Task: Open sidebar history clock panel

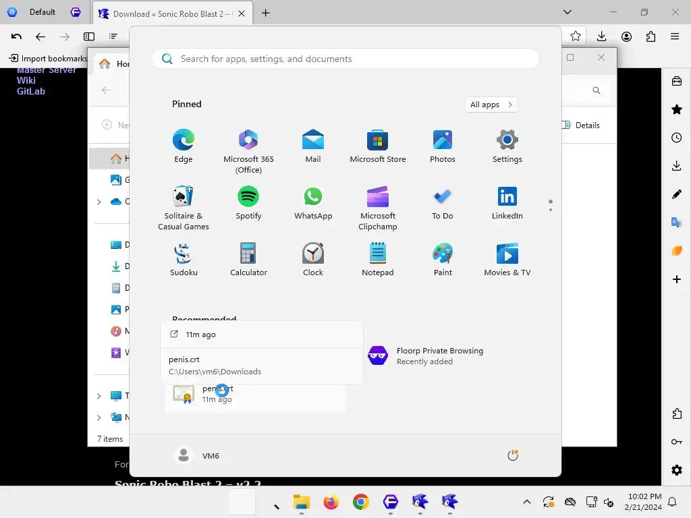Action: pos(677,138)
